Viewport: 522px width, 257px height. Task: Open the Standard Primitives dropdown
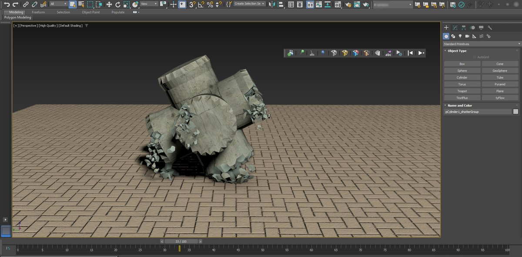(481, 43)
